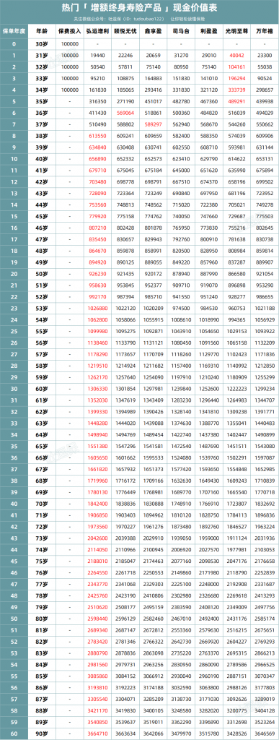Click the value 19440

[97, 55]
